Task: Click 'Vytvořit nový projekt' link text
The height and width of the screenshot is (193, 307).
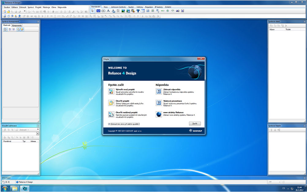Action: point(125,89)
